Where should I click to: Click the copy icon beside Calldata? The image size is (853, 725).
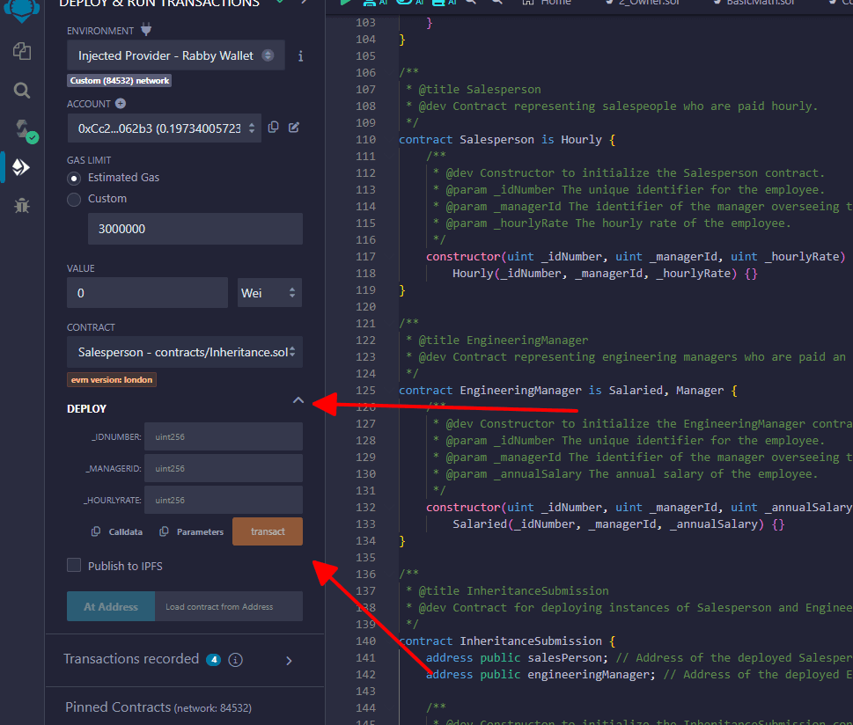coord(96,531)
